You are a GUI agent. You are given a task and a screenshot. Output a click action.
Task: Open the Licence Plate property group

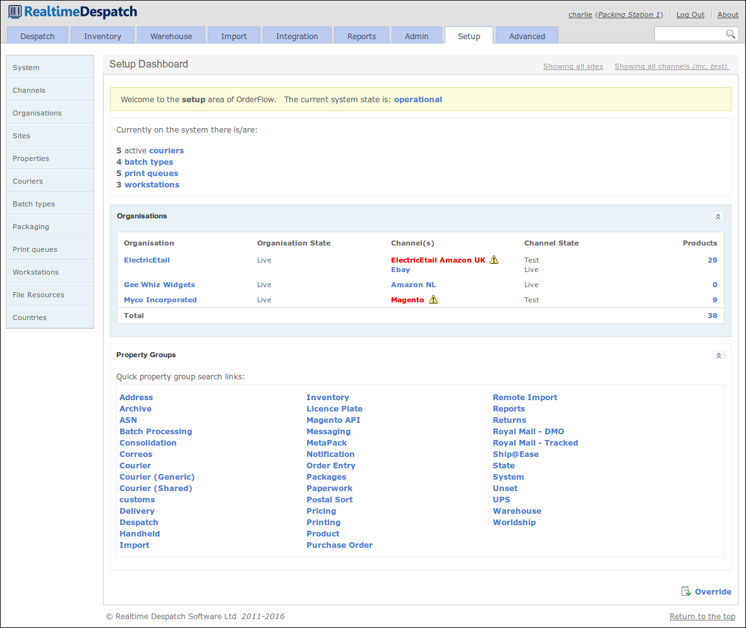(x=334, y=408)
